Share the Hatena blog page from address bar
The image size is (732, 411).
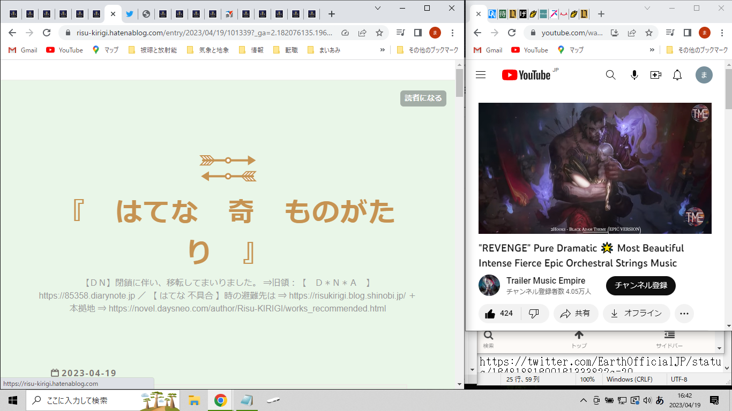[x=362, y=33]
